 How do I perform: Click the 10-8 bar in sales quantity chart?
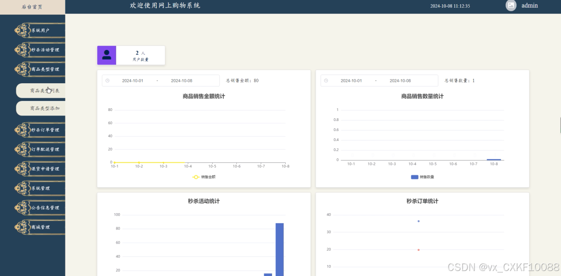(x=494, y=160)
